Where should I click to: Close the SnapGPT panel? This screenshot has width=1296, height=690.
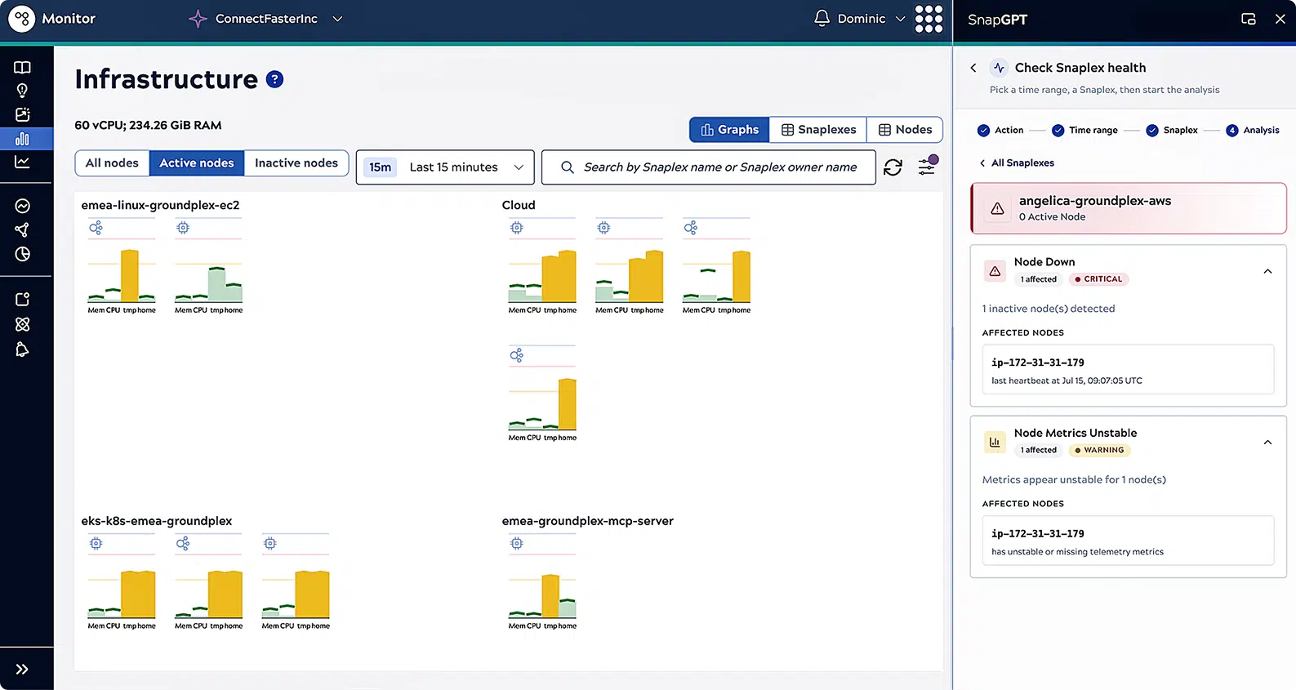pos(1280,19)
